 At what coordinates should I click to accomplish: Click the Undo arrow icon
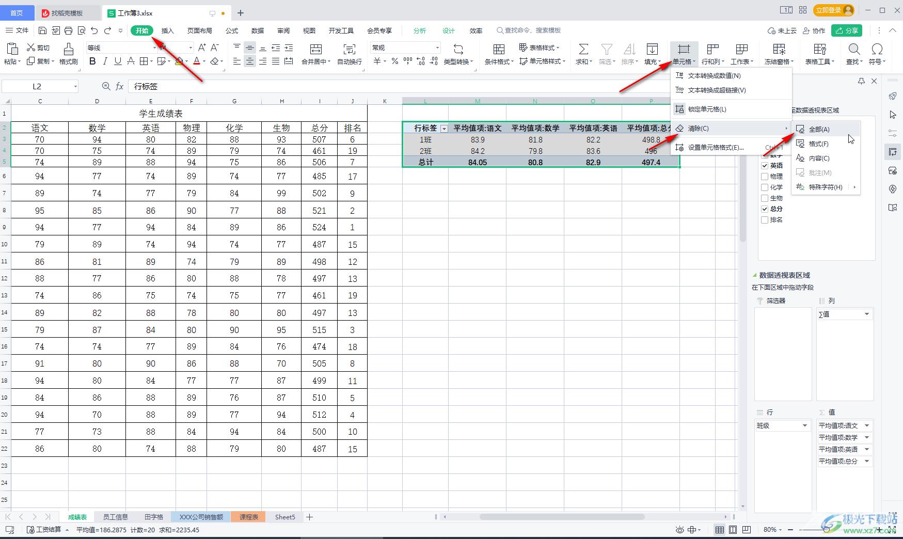click(x=94, y=30)
